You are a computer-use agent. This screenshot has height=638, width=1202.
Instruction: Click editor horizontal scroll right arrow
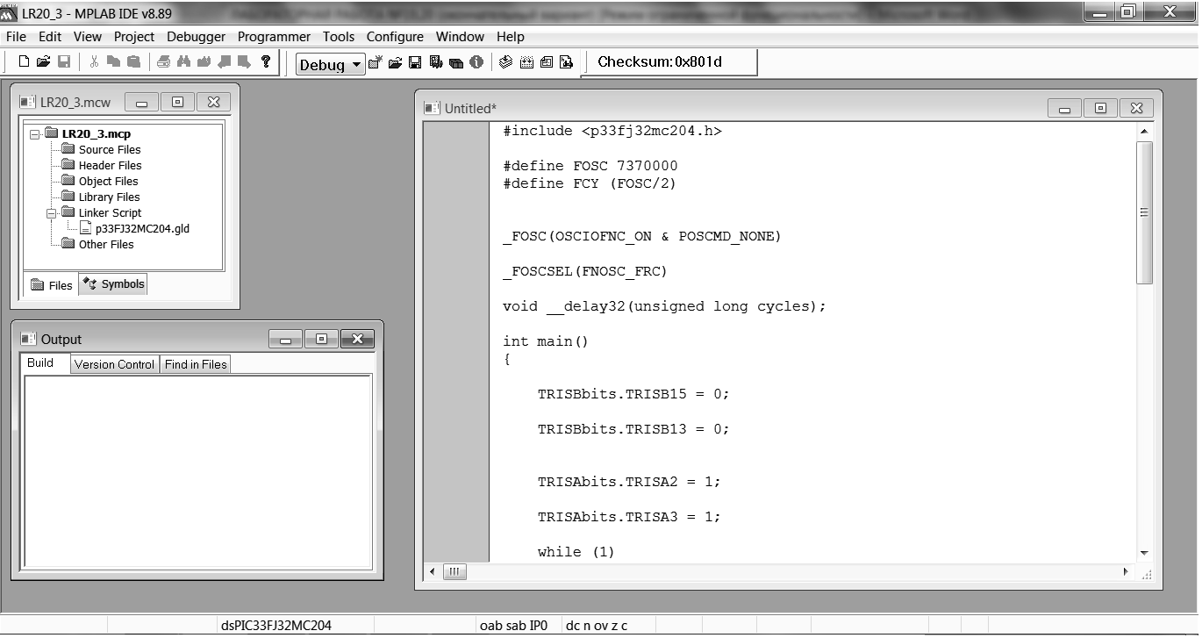pyautogui.click(x=1126, y=572)
